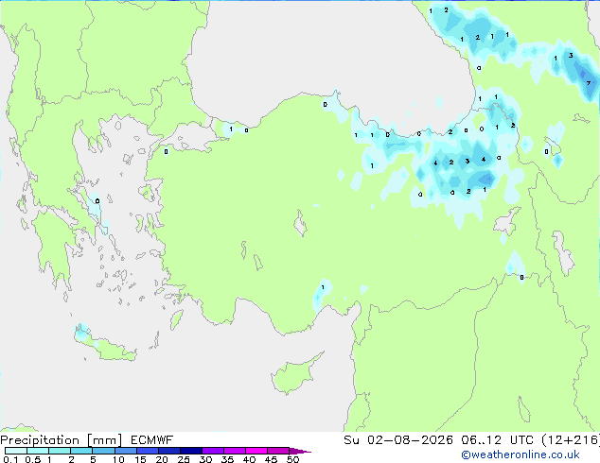Click the '10' legend scale label
This screenshot has height=463, width=600.
pos(118,459)
